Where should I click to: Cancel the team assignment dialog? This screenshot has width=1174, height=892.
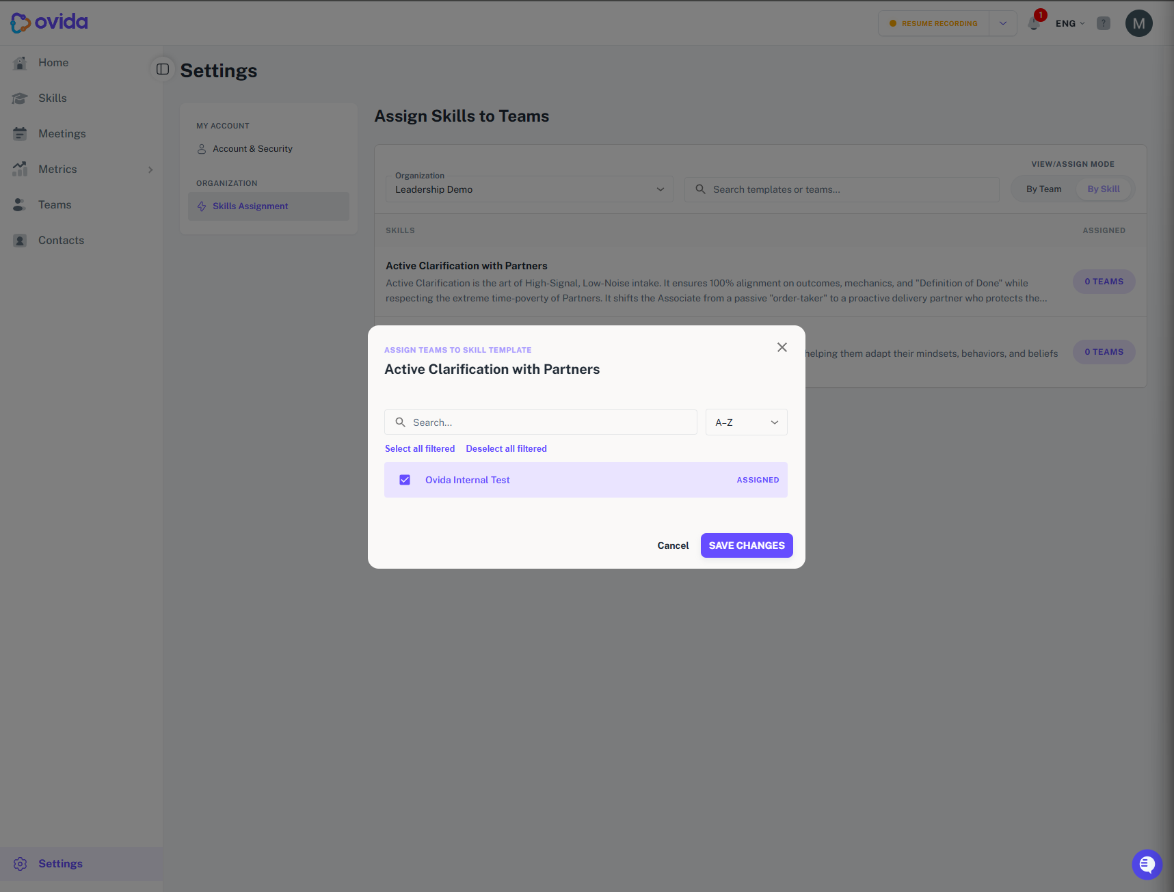(673, 545)
